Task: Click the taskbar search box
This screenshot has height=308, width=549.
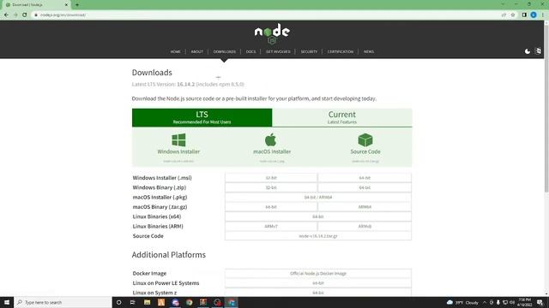Action: 63,302
